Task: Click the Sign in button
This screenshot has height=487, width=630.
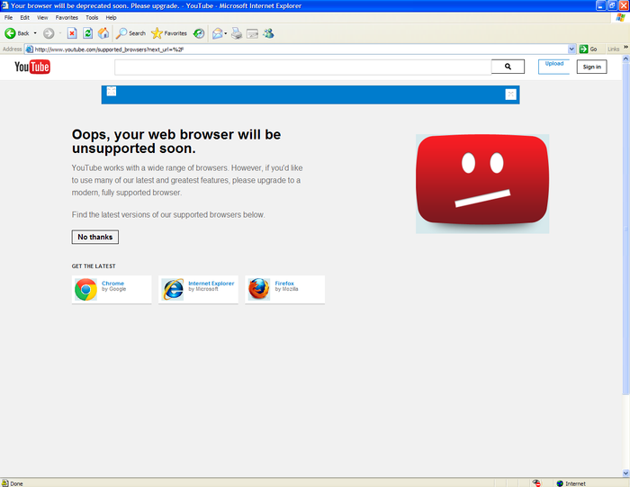Action: coord(591,67)
